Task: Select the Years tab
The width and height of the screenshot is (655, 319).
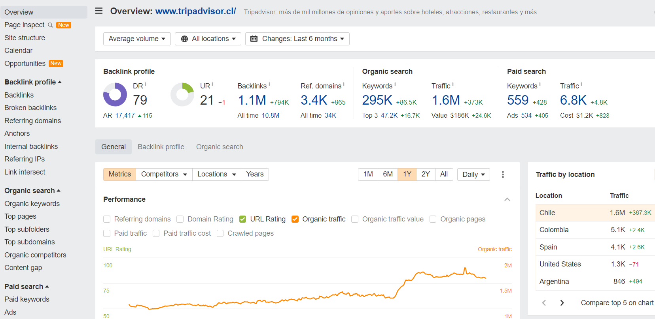Action: click(x=255, y=174)
